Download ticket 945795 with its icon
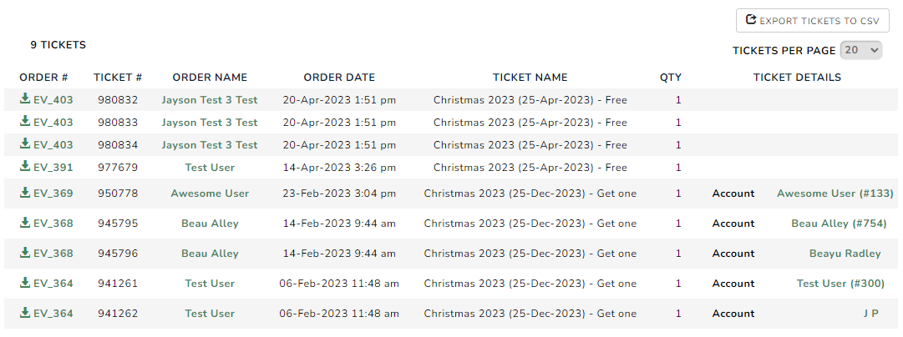 point(25,223)
